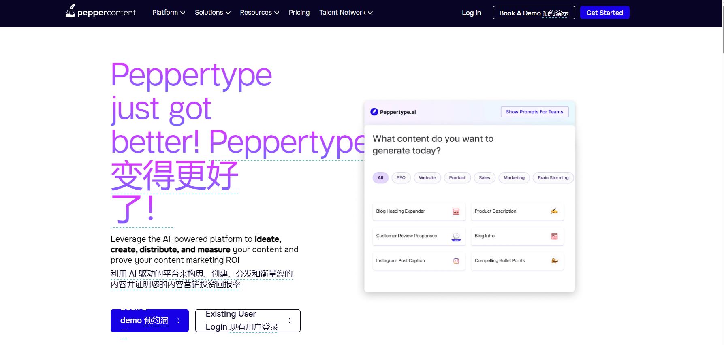This screenshot has width=724, height=345.
Task: Open the Compelling Bullet Points card
Action: (517, 261)
